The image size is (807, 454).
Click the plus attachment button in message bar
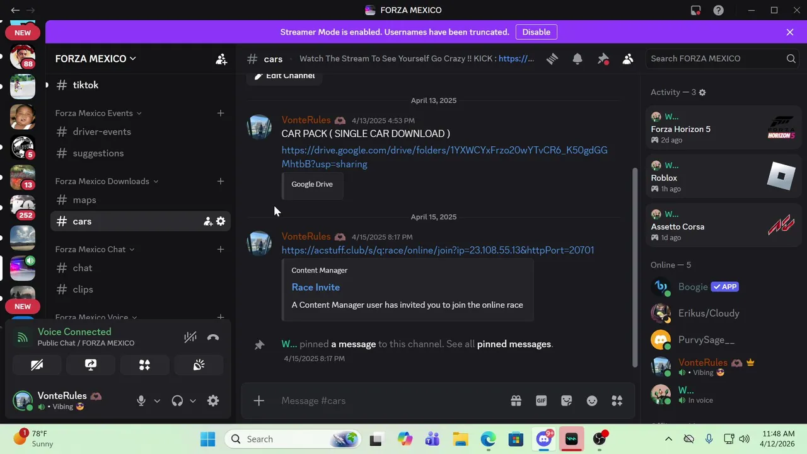[258, 400]
